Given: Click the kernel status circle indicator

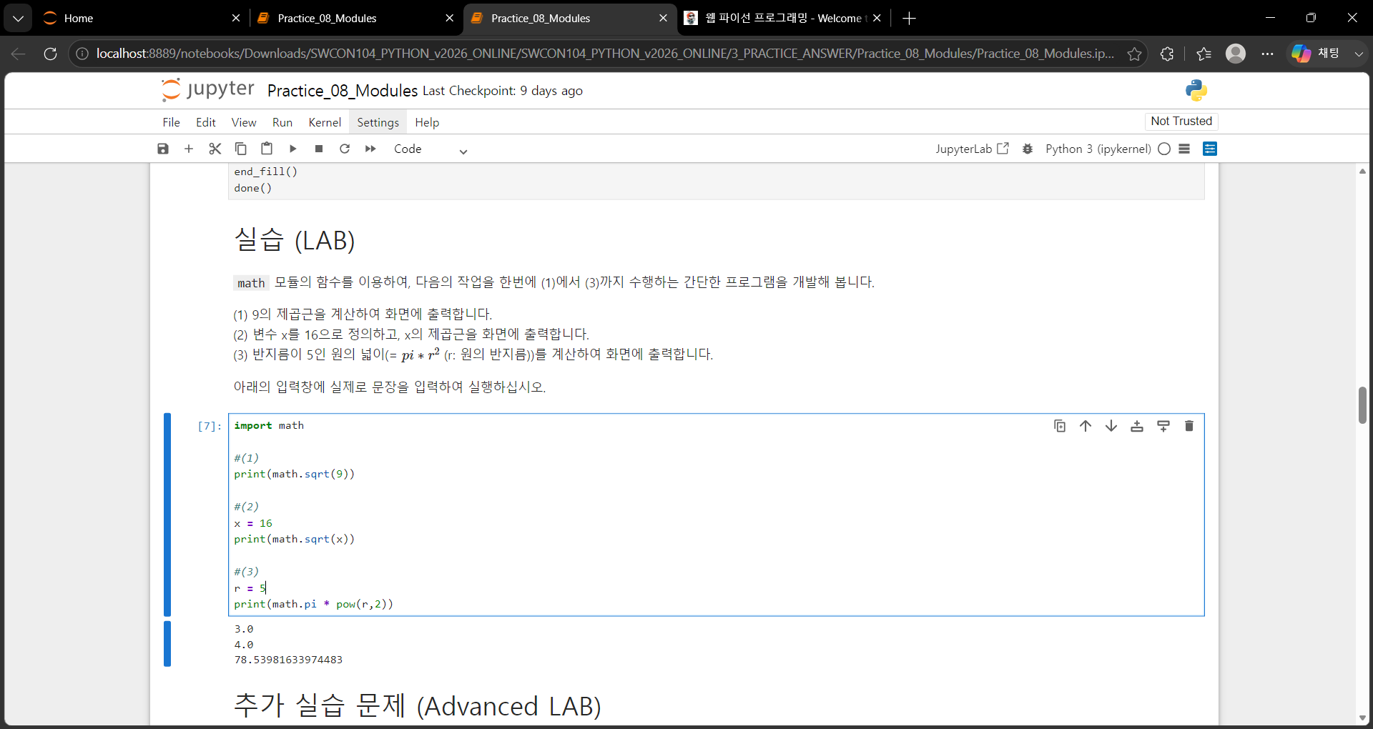Looking at the screenshot, I should [x=1164, y=149].
